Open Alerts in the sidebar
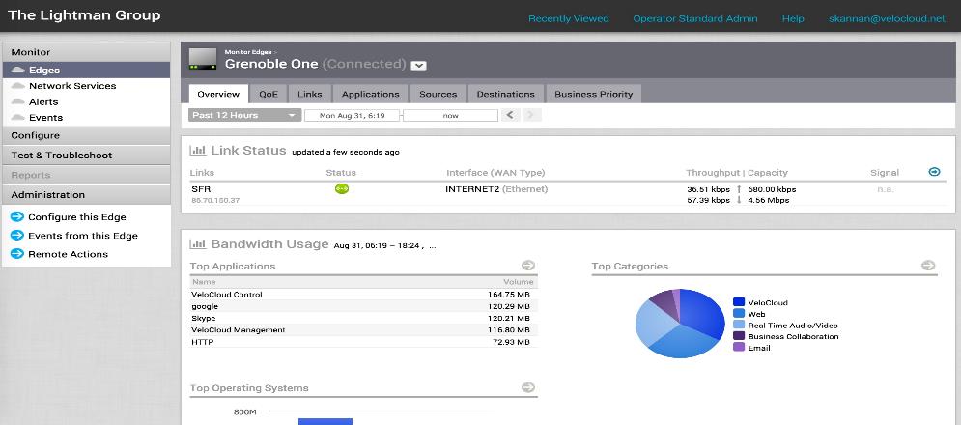The width and height of the screenshot is (961, 425). coord(43,101)
